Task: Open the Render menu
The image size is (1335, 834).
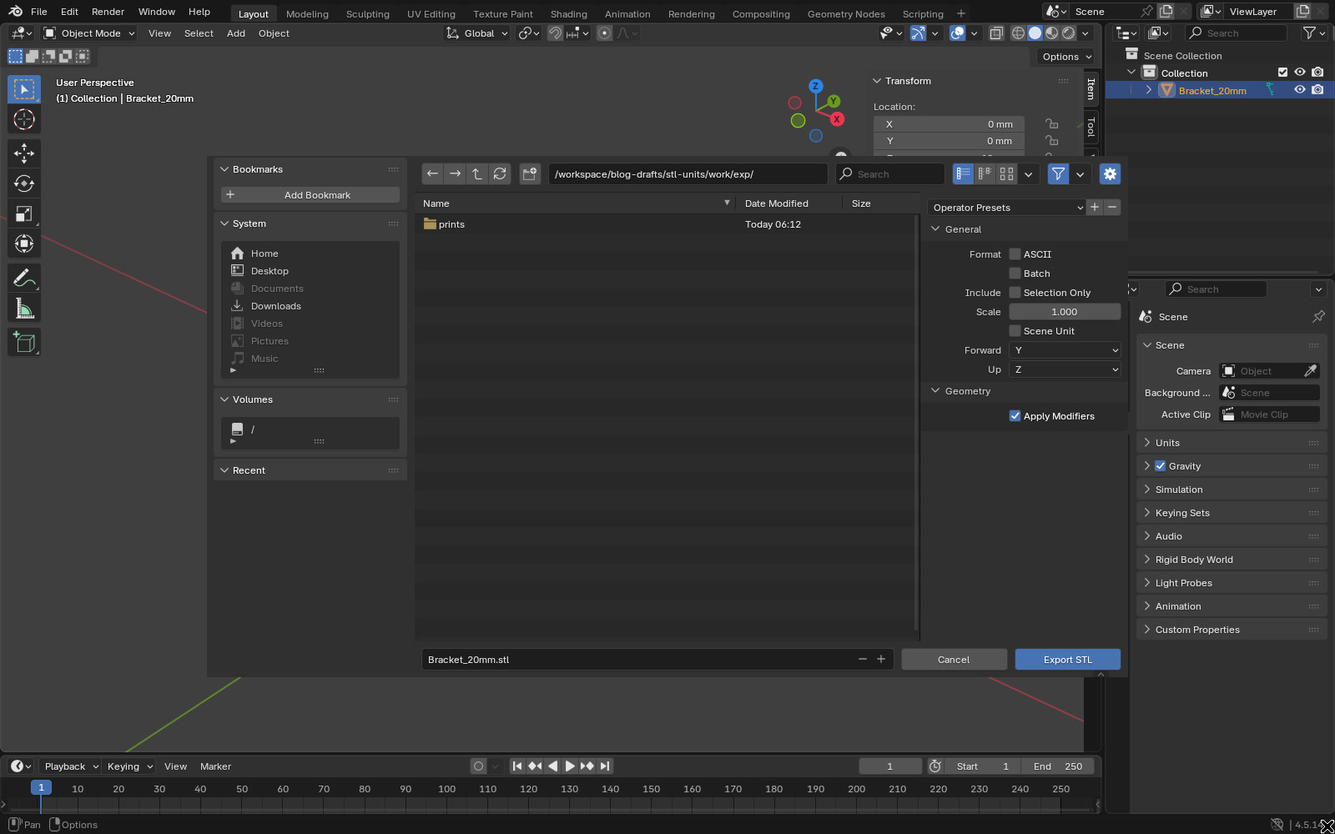Action: point(108,12)
